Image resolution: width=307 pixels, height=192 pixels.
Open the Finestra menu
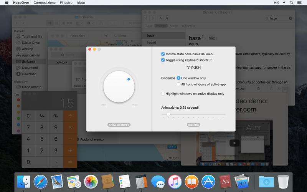66,3
